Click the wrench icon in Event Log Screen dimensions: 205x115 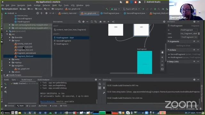(x=104, y=93)
